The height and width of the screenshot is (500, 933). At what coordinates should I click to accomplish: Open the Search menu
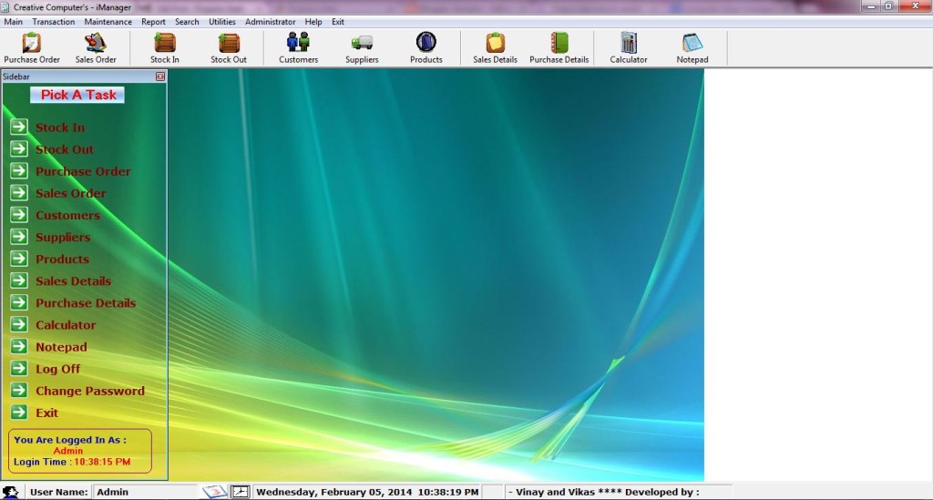[x=187, y=22]
